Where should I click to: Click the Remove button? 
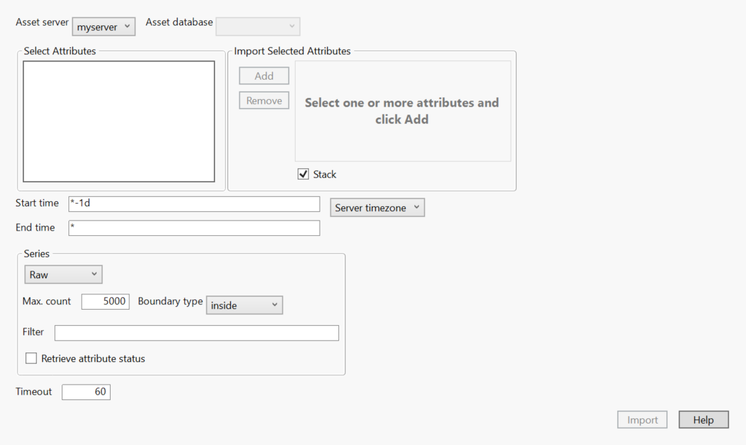(263, 100)
